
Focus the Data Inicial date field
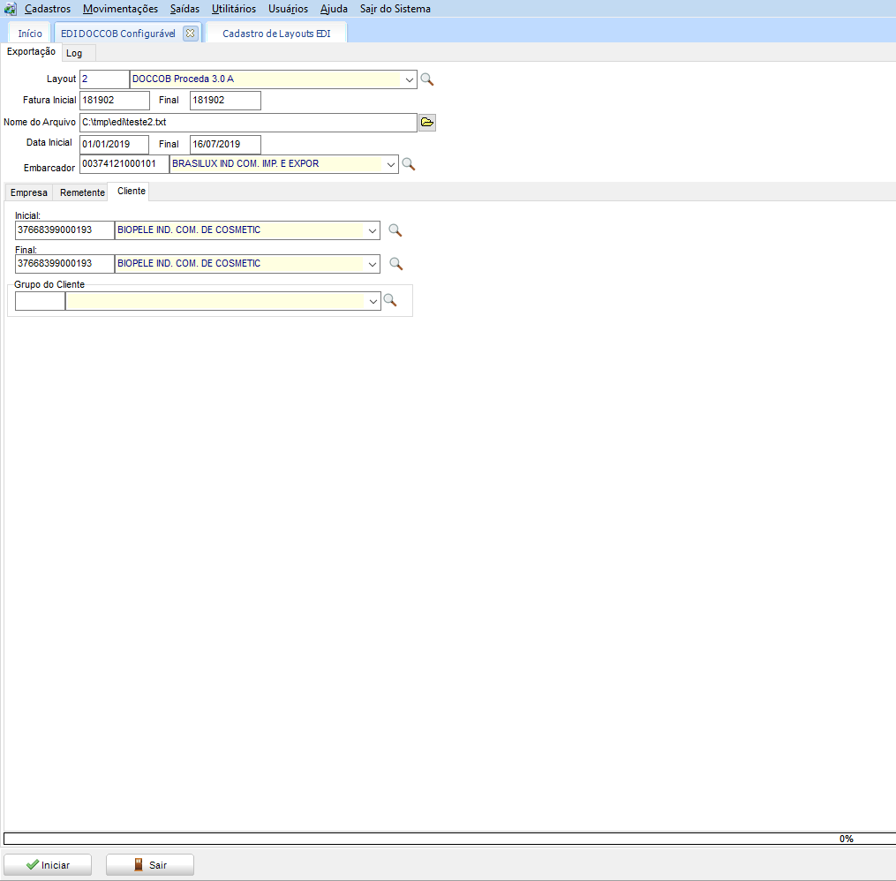(114, 145)
